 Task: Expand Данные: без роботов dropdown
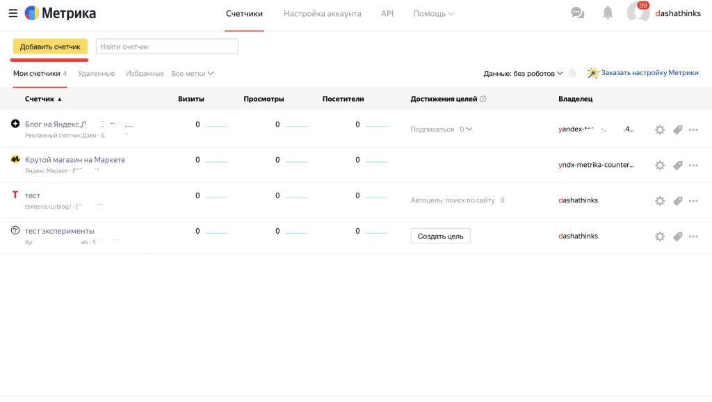coord(524,74)
